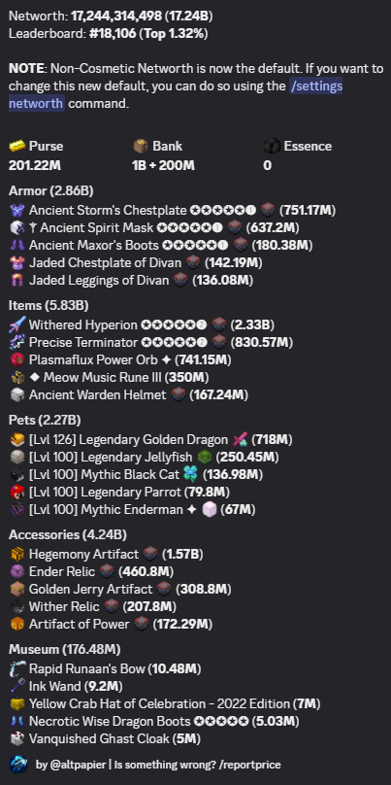
Task: Click the altpapier footer avatar
Action: coord(18,765)
